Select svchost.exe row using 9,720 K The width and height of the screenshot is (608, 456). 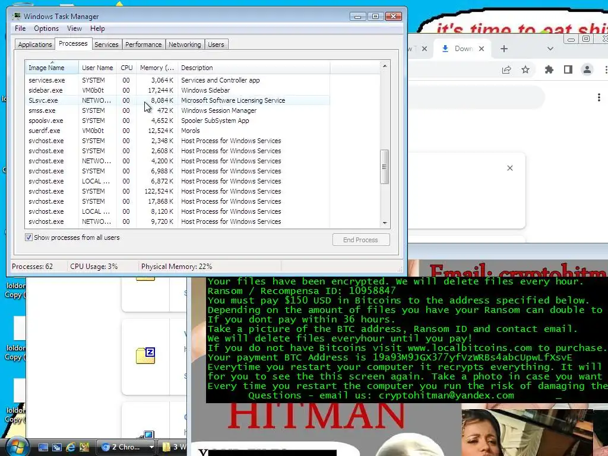coord(178,221)
